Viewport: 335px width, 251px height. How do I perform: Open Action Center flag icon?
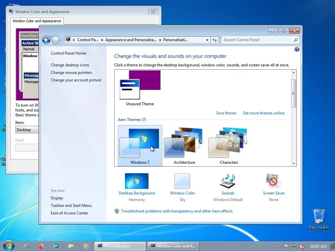[x=286, y=246]
